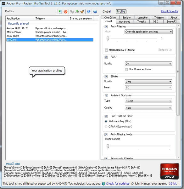The image size is (184, 189).
Task: Select the Media Player profile row
Action: (50, 32)
